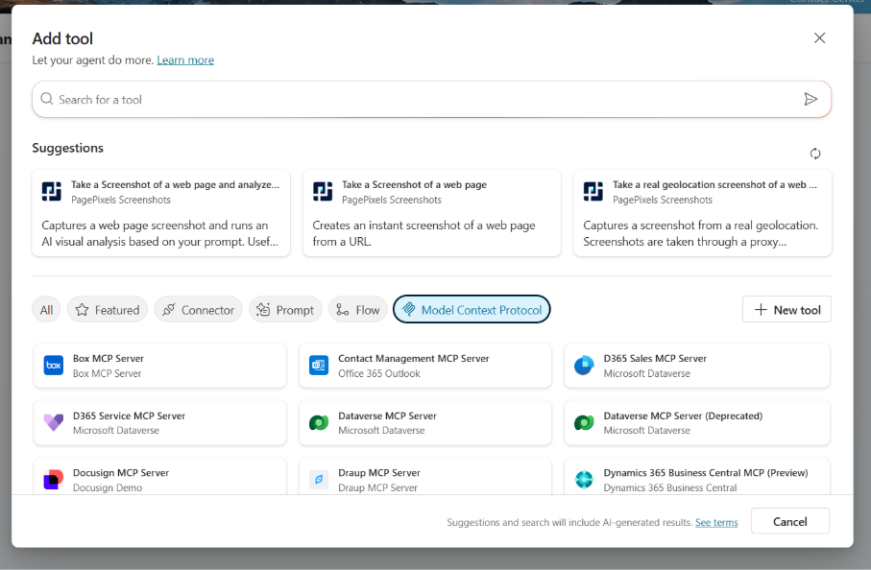Focus the Search for a tool field
This screenshot has width=871, height=570.
[x=423, y=99]
